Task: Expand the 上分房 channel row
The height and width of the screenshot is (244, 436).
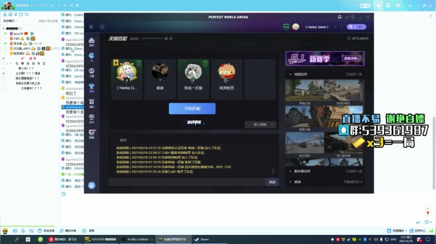Action: tap(4, 73)
